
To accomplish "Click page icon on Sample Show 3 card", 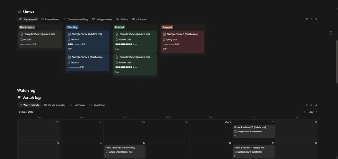I will pos(117,57).
